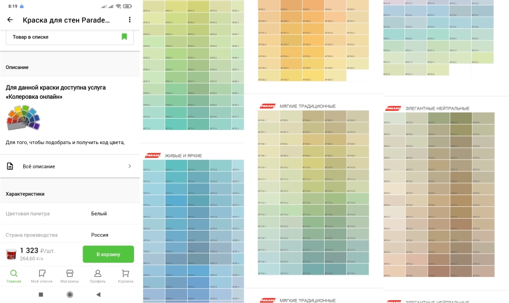Click the 264,60 ₽/л price per liter

[32, 258]
